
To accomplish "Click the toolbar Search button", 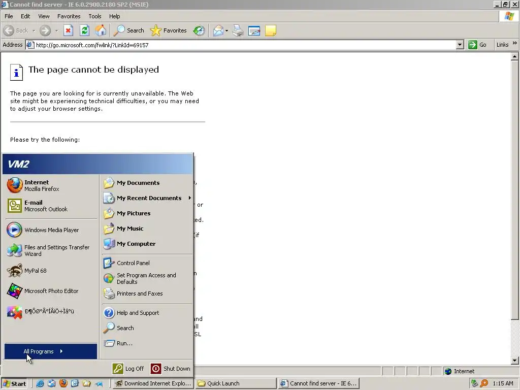I will [x=128, y=30].
